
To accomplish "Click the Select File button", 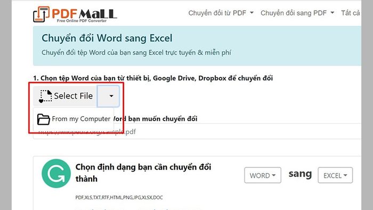I will tap(65, 96).
